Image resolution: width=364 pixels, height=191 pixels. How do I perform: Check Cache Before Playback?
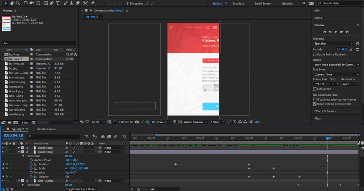point(315,54)
